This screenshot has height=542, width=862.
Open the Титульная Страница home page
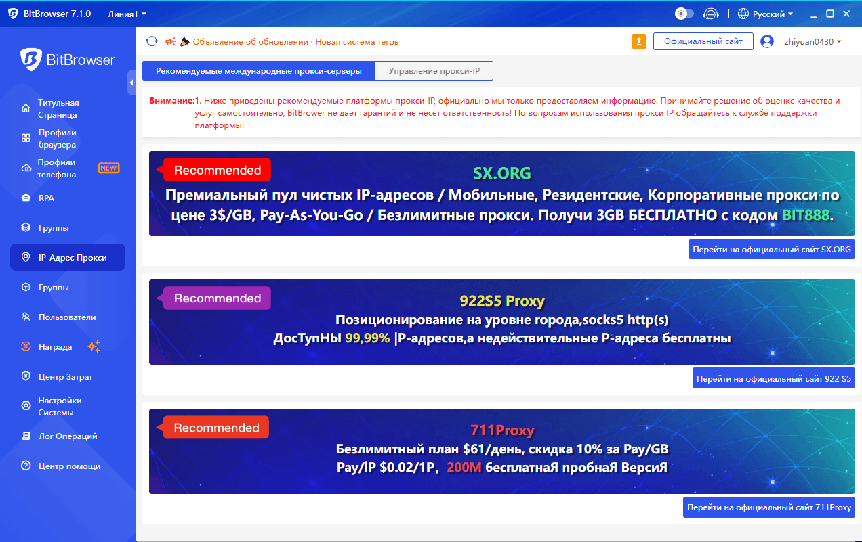point(60,108)
